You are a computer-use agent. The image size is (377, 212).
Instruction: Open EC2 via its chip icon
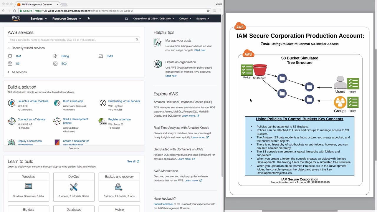[55, 64]
